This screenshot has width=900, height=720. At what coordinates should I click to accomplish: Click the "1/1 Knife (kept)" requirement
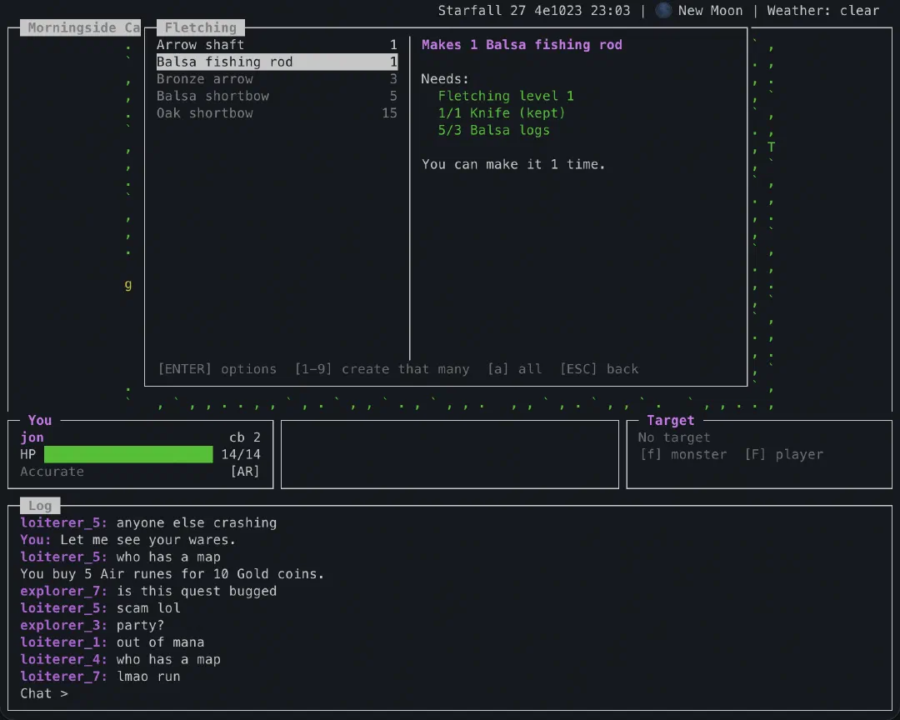[502, 113]
